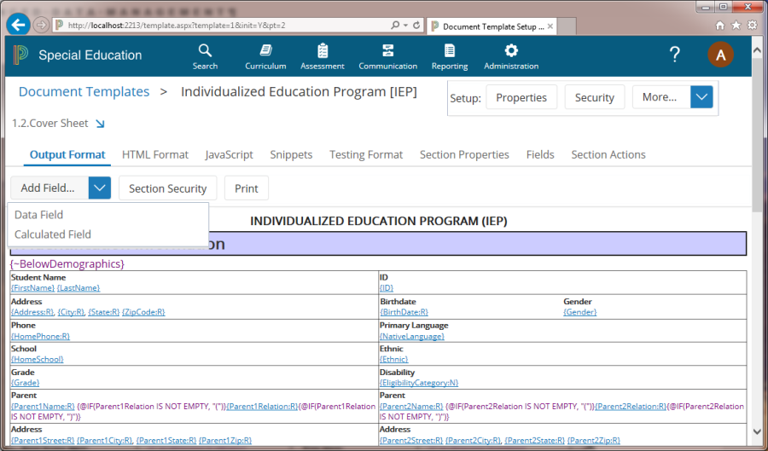Image resolution: width=768 pixels, height=451 pixels.
Task: Click the help question mark icon
Action: (675, 55)
